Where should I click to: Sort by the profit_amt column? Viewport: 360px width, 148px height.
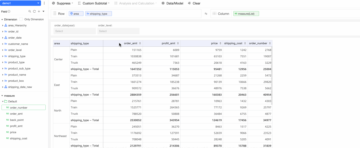pos(178,43)
